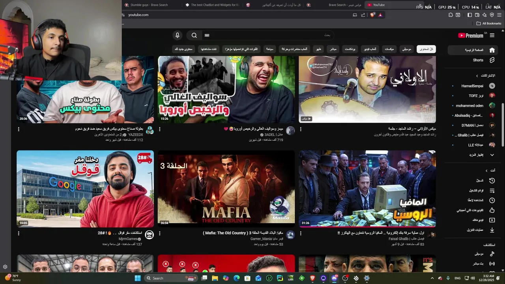Viewport: 505px width, 284px height.
Task: Select the action-adventure games chip
Action: 294,49
